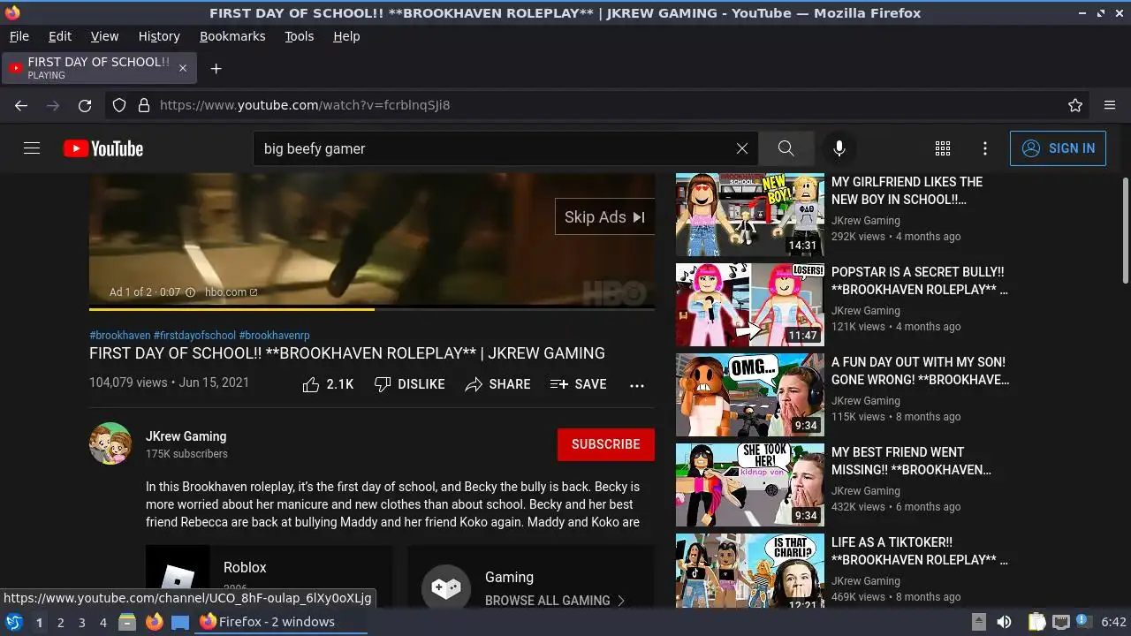Screen dimensions: 1131x636
Task: Open thumbnail for LIFE AS A TIKTOKER
Action: pos(750,571)
